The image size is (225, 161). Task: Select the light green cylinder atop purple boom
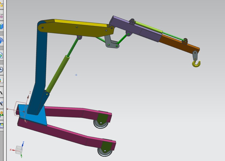coord(148,27)
